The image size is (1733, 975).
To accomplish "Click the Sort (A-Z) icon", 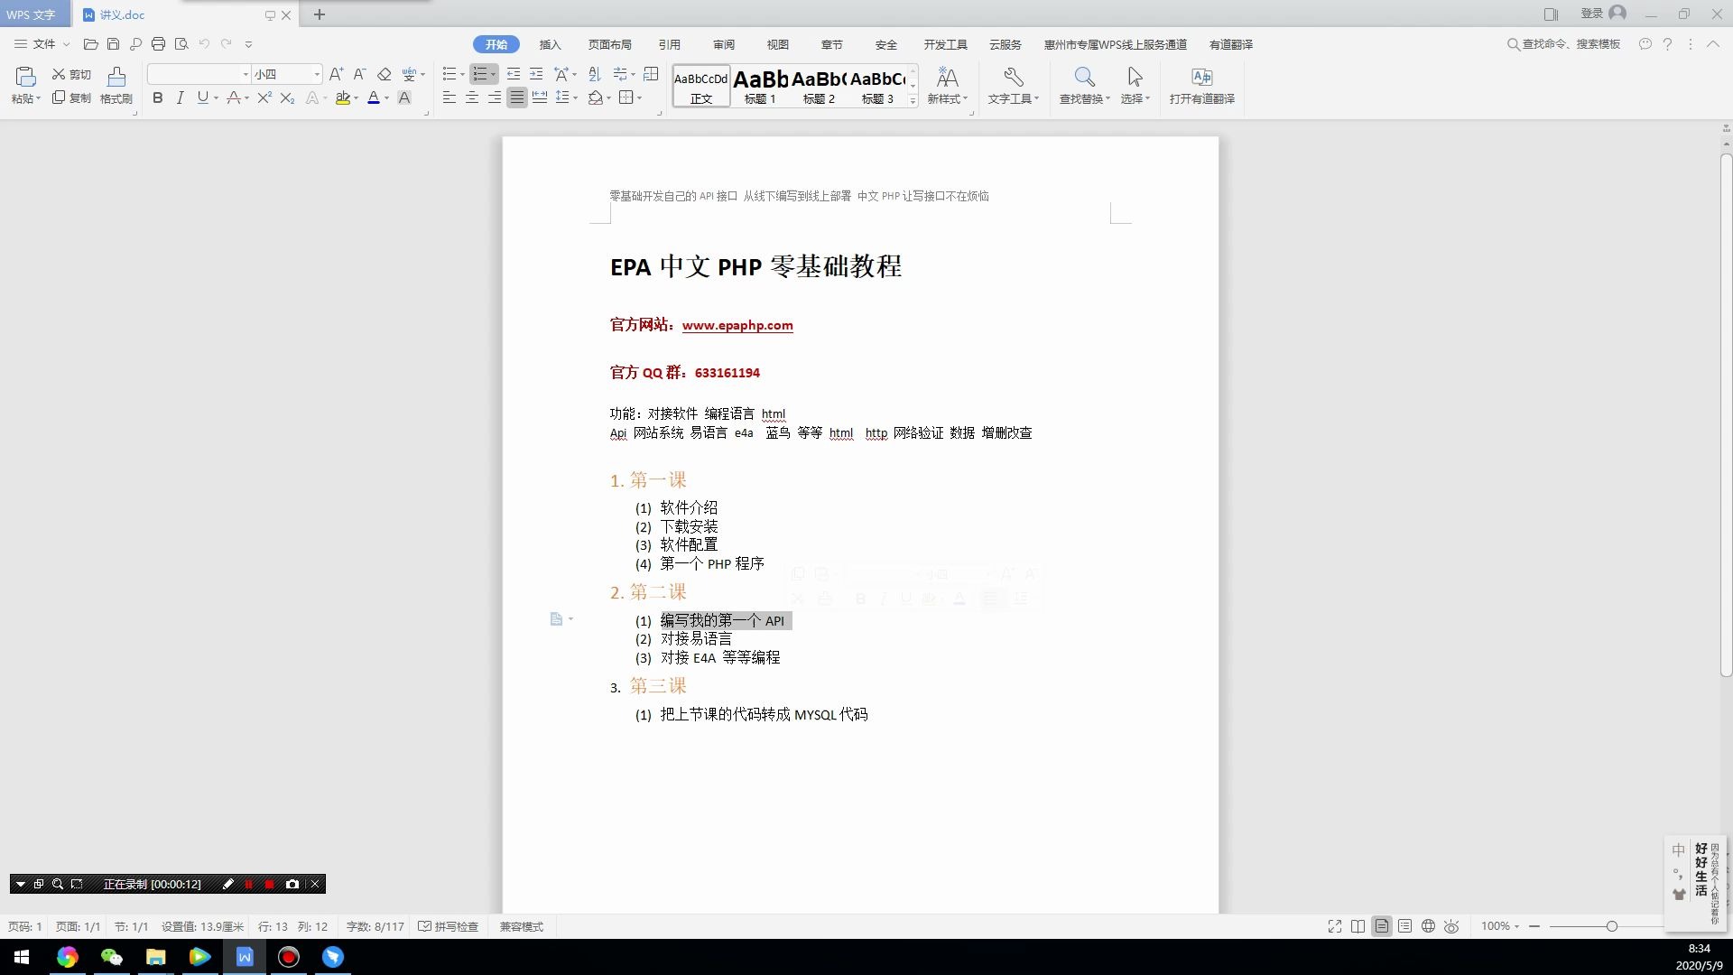I will (x=594, y=74).
